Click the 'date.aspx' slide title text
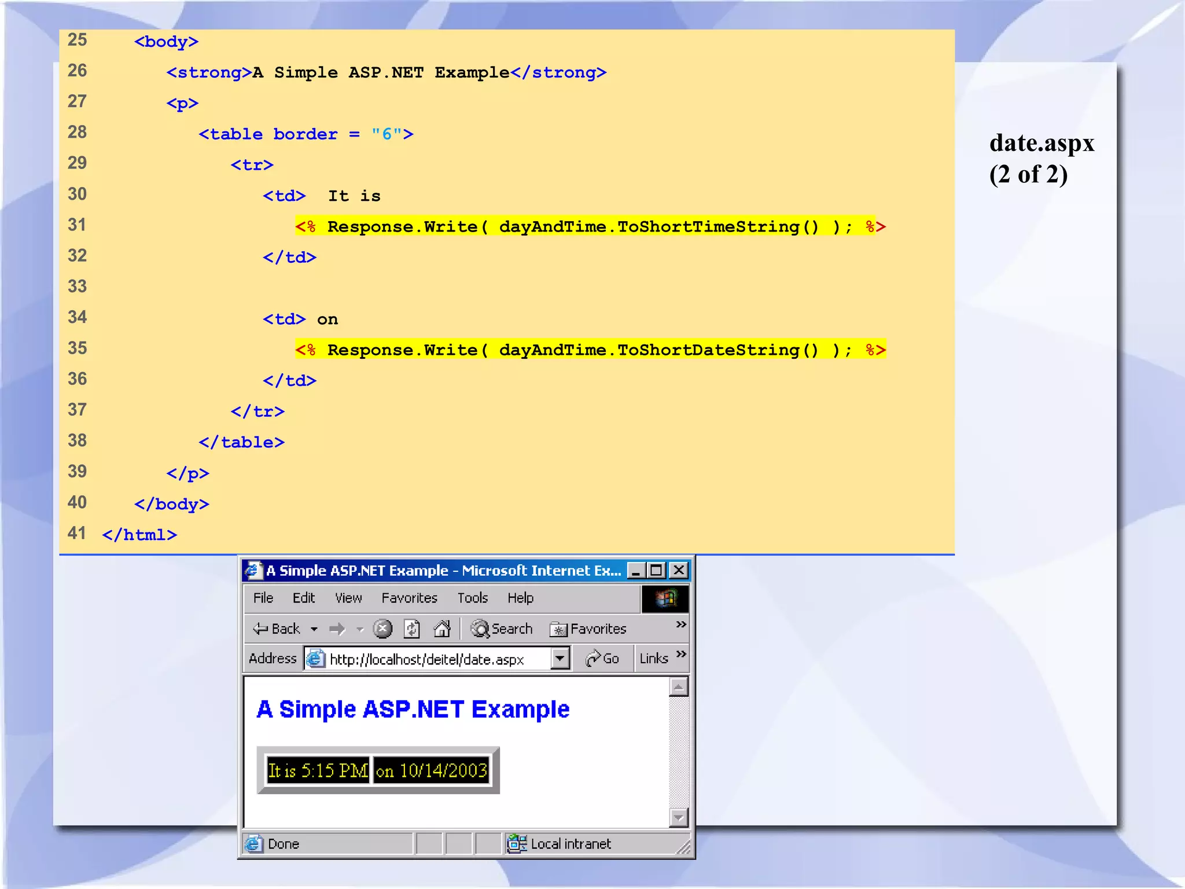 (x=1042, y=143)
